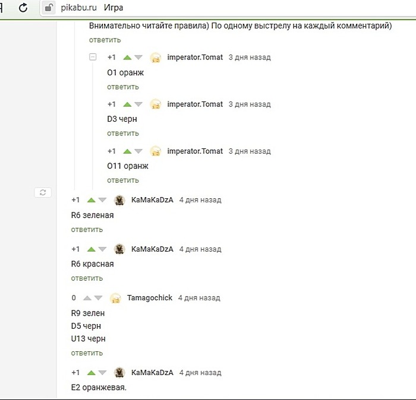Upvote Tamagochick's comment
The height and width of the screenshot is (400, 416).
(87, 298)
